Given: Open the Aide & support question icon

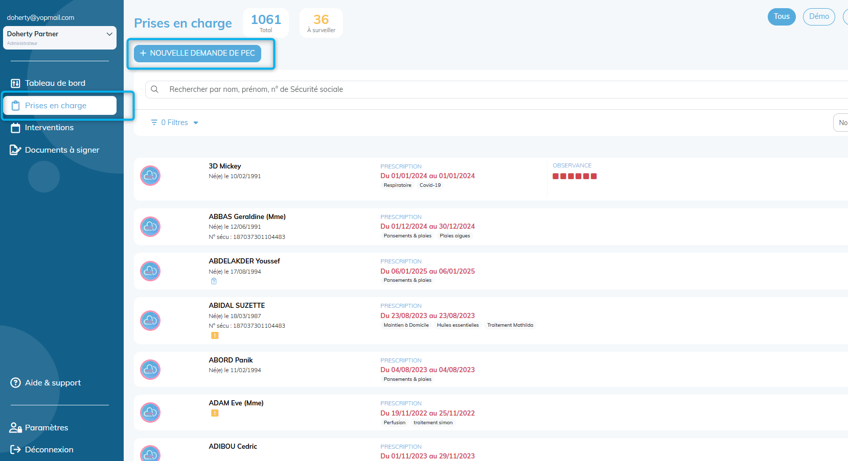Looking at the screenshot, I should coord(15,383).
